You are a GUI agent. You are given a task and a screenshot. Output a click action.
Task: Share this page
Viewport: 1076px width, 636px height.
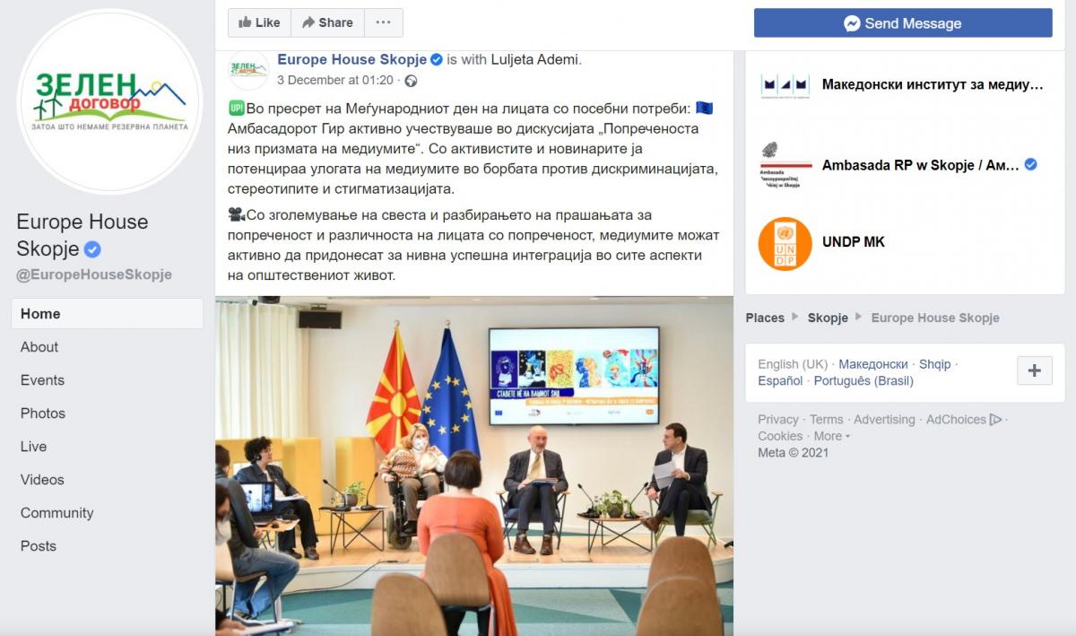[327, 22]
